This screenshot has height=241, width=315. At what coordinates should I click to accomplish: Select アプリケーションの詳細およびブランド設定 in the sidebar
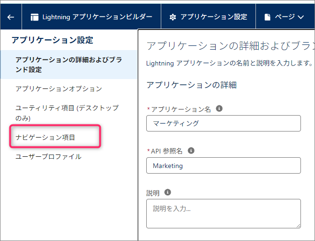click(66, 65)
